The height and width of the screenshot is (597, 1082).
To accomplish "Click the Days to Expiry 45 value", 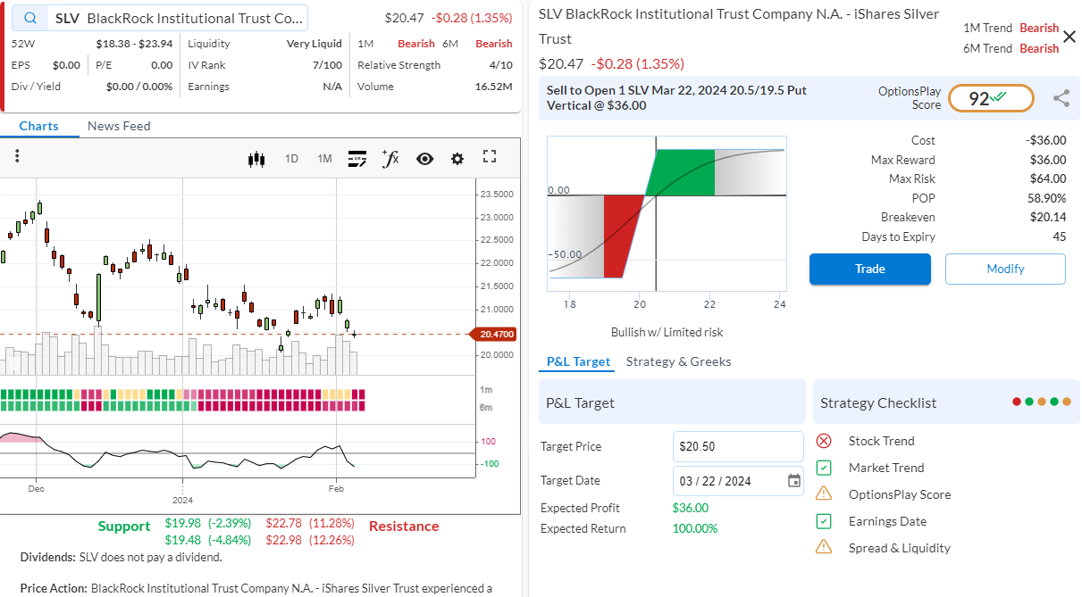I will coord(1060,236).
